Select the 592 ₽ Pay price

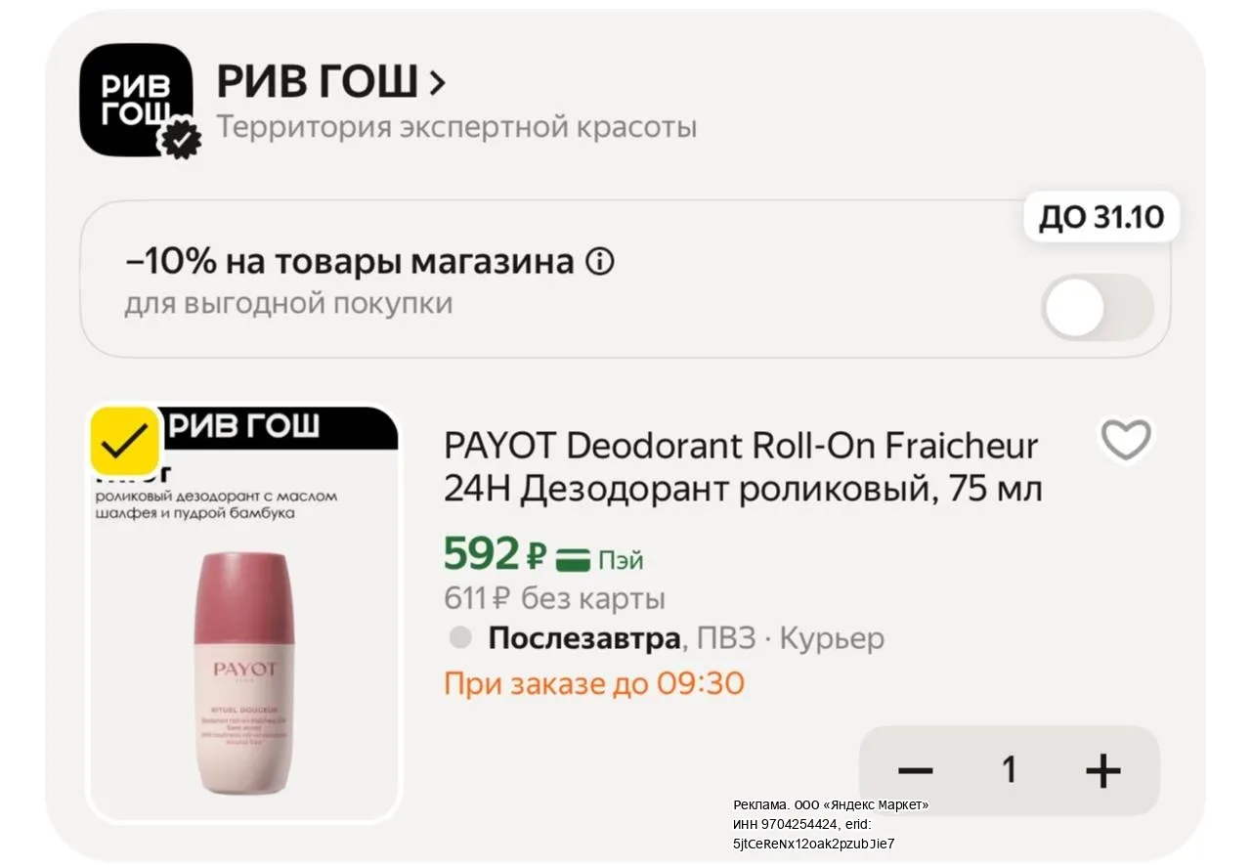pos(494,554)
